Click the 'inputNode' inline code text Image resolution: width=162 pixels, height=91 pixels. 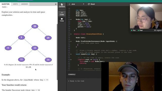(28, 80)
